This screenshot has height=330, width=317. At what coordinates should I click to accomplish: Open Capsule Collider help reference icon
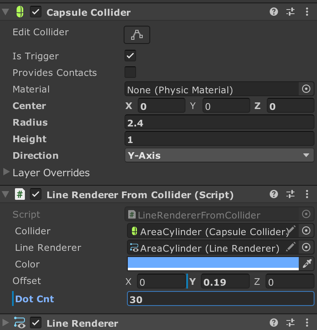[273, 12]
